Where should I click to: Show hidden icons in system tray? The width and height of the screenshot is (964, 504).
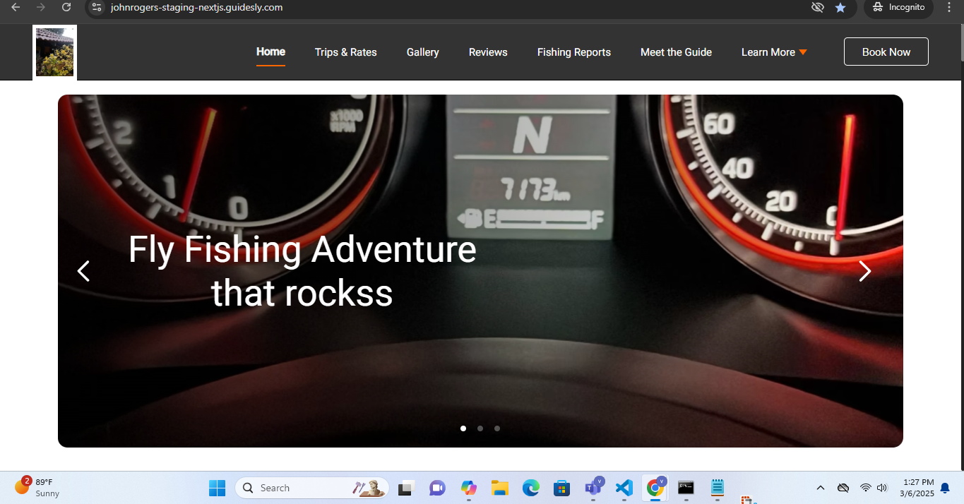click(x=820, y=488)
